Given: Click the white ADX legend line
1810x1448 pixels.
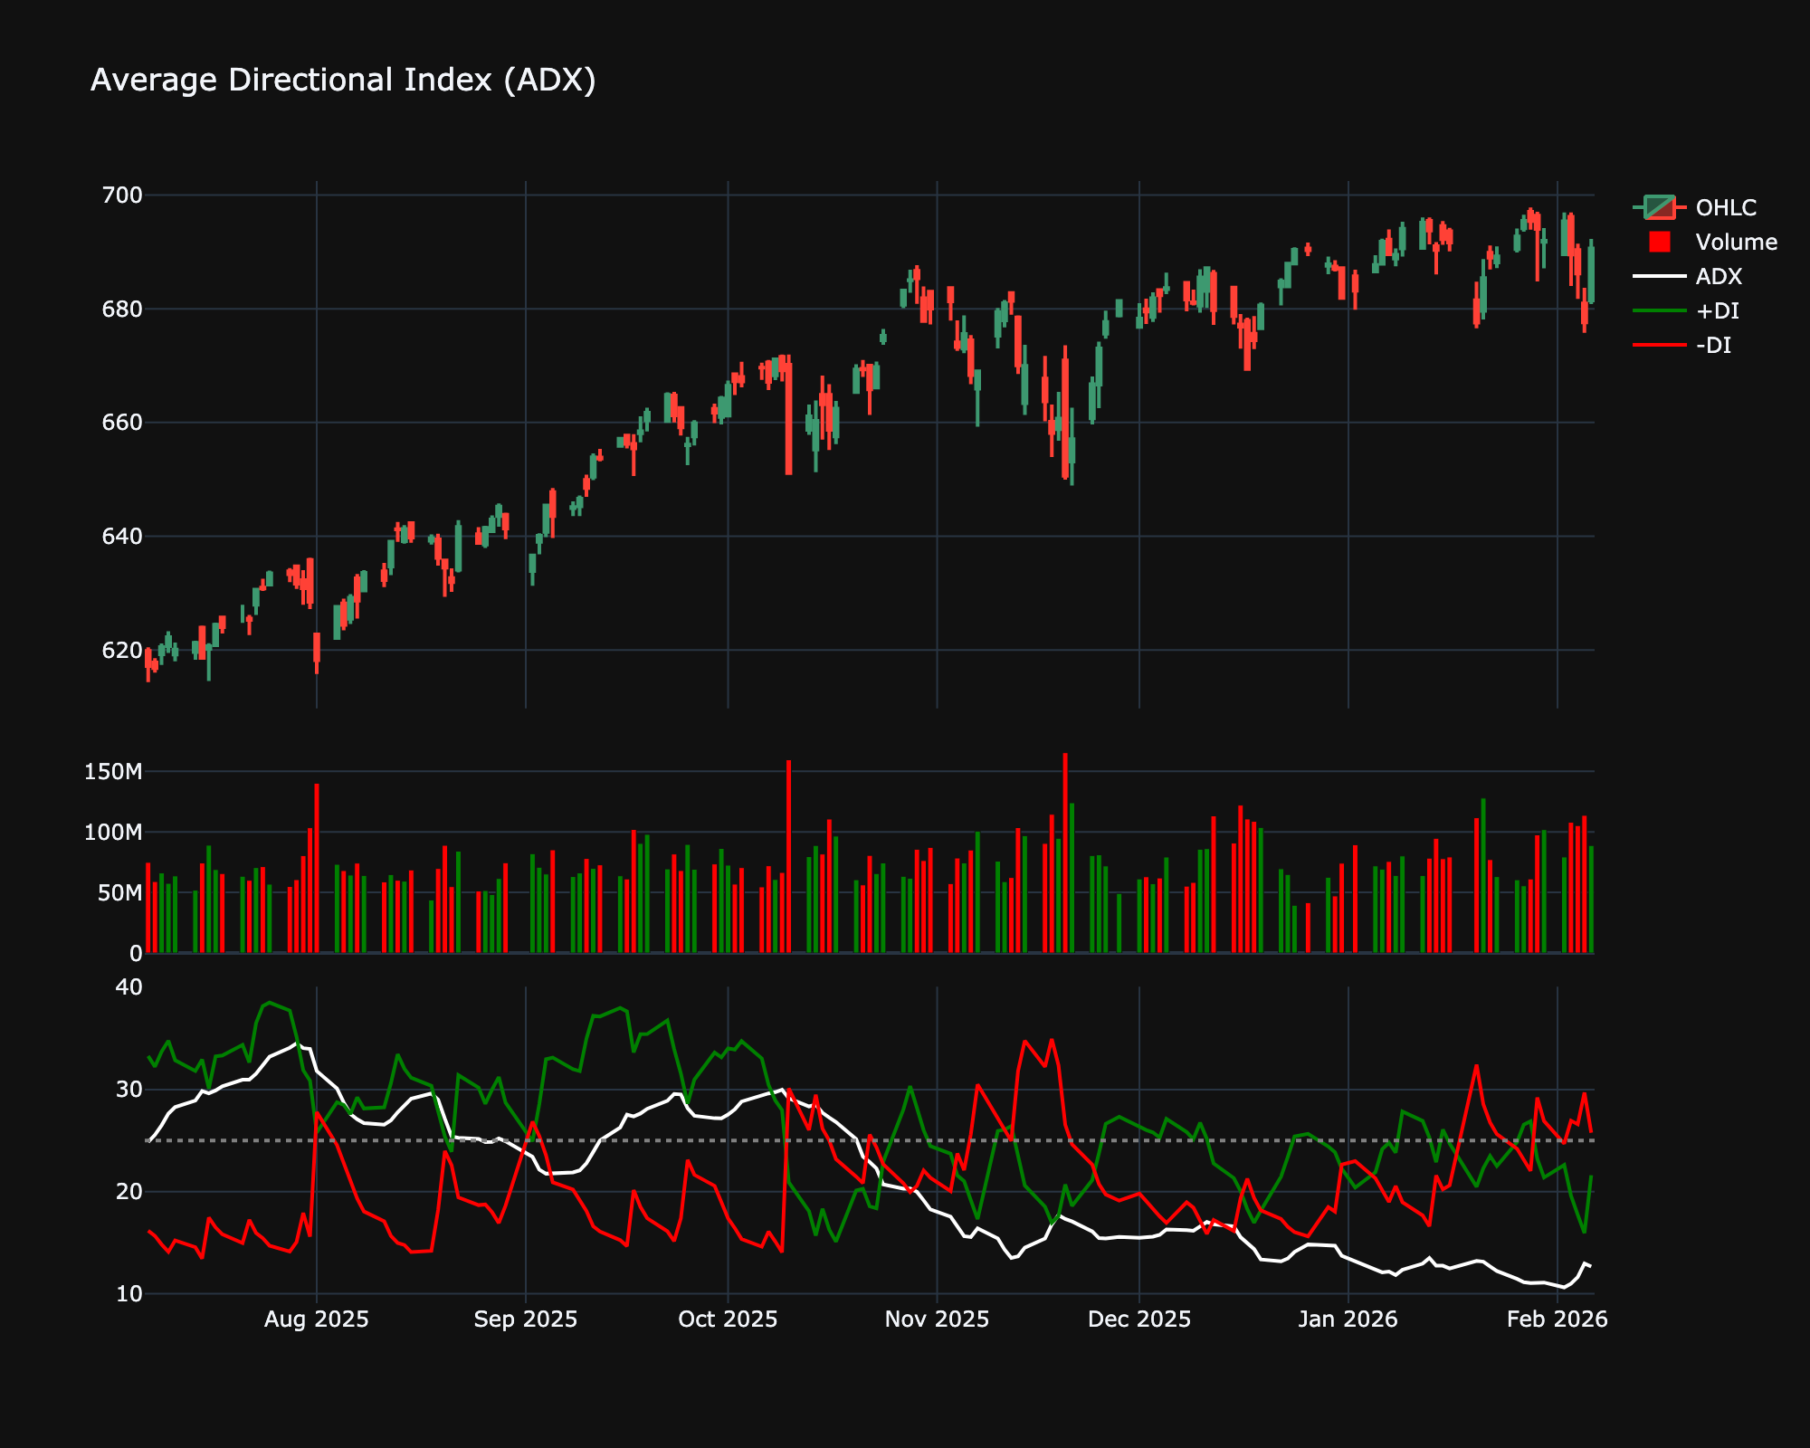Looking at the screenshot, I should pyautogui.click(x=1659, y=276).
